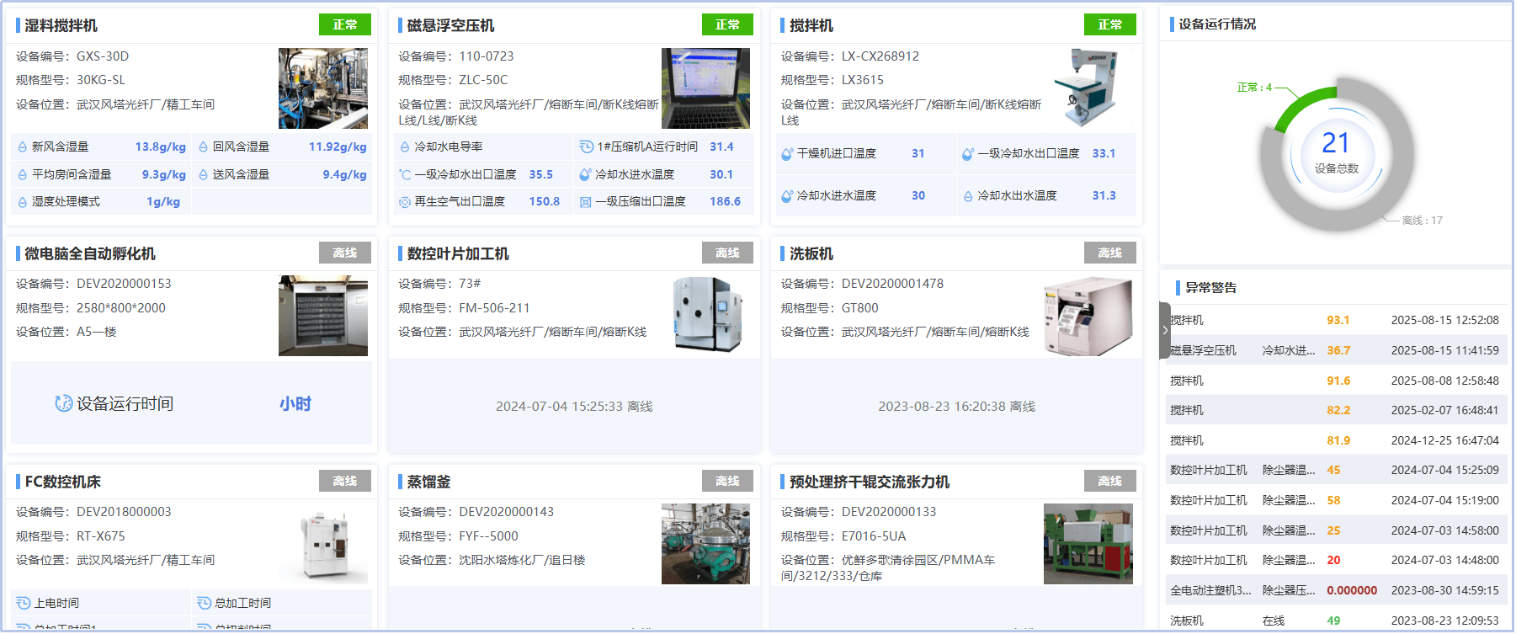This screenshot has height=634, width=1516.
Task: Select the 搅拌机 alert row with value 82.2
Action: click(x=1336, y=410)
